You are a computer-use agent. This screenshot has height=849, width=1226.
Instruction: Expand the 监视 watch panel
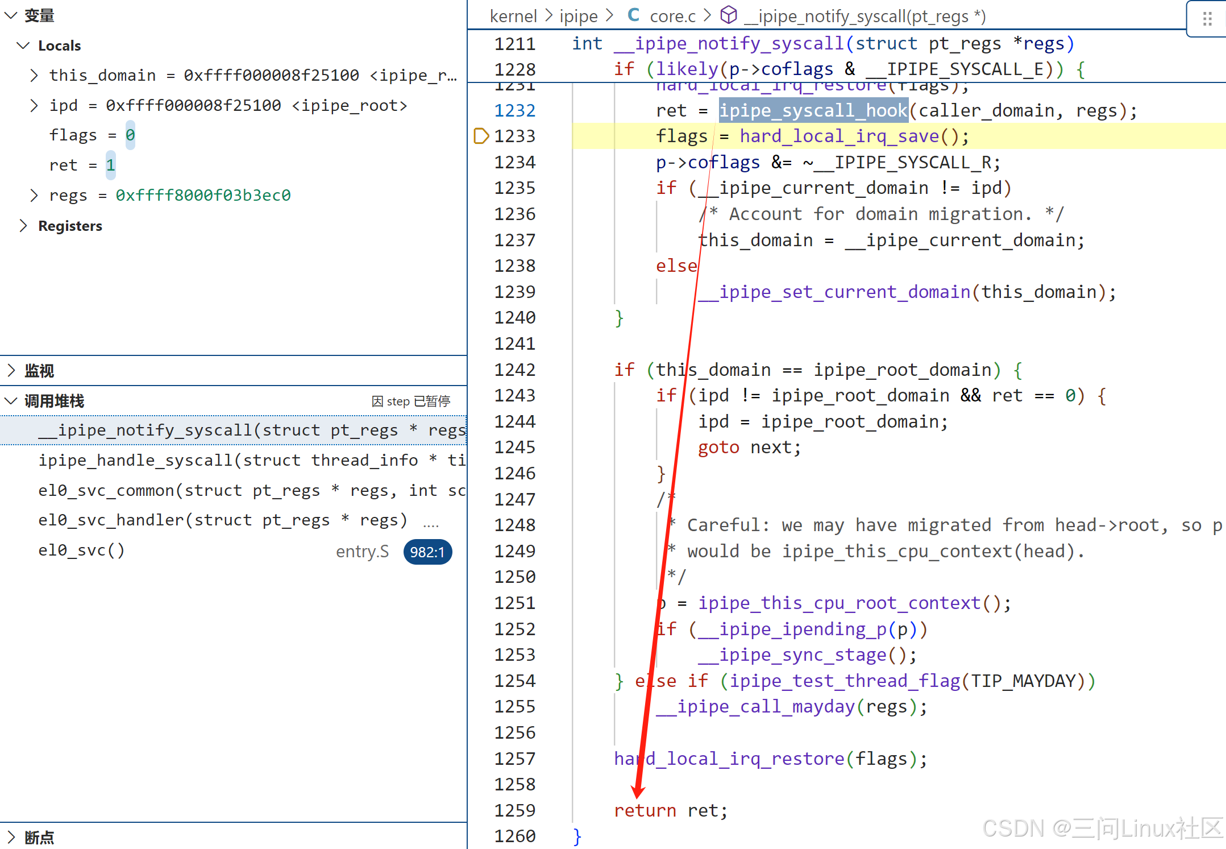(x=11, y=371)
